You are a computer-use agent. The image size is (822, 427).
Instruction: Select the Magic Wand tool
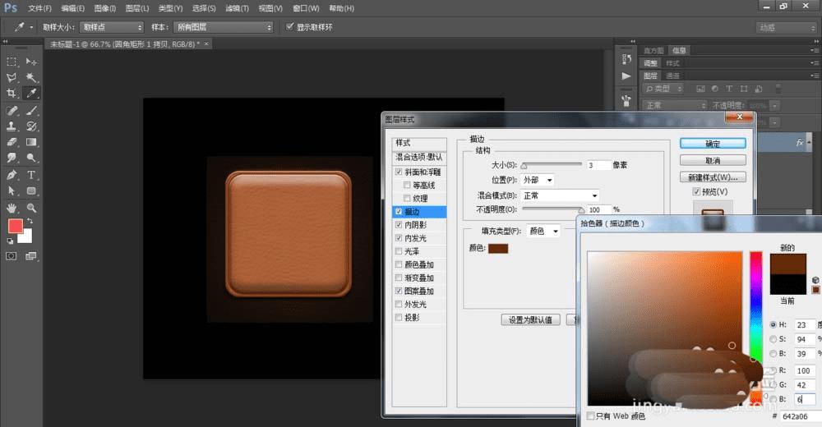click(31, 77)
